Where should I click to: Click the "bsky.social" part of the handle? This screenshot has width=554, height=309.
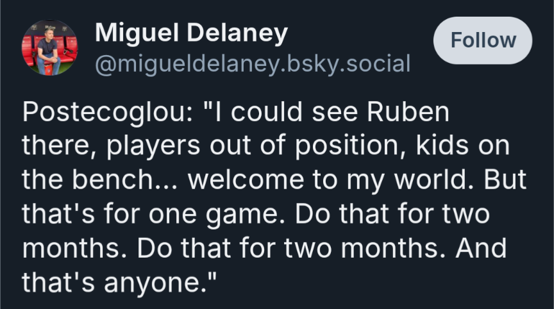click(349, 64)
